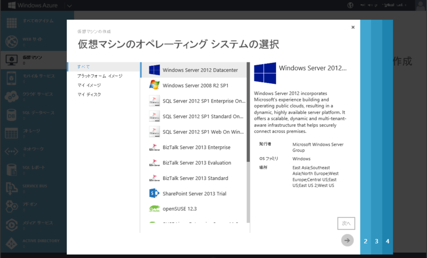Click 'BizTalk Server 2013 Standard' text

[x=195, y=178]
